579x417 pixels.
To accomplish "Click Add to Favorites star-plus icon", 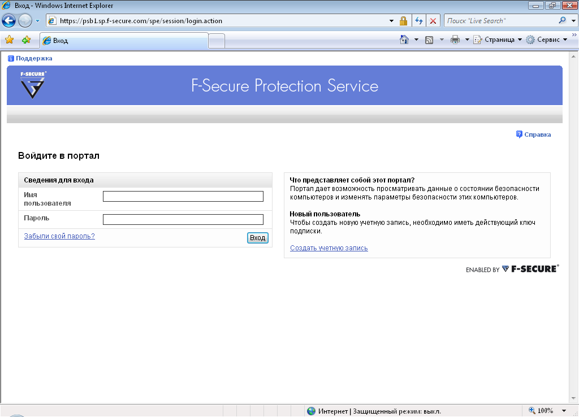I will click(26, 40).
